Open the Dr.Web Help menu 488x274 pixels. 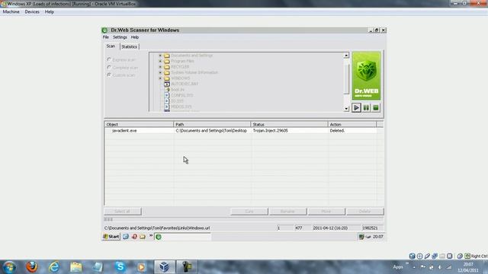click(135, 37)
